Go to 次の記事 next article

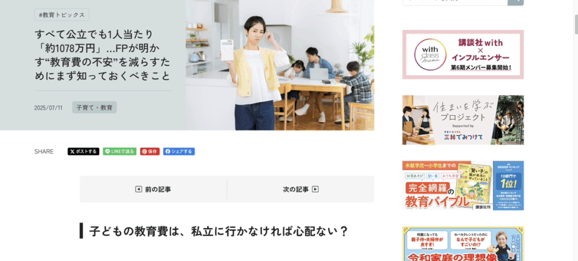pyautogui.click(x=300, y=189)
